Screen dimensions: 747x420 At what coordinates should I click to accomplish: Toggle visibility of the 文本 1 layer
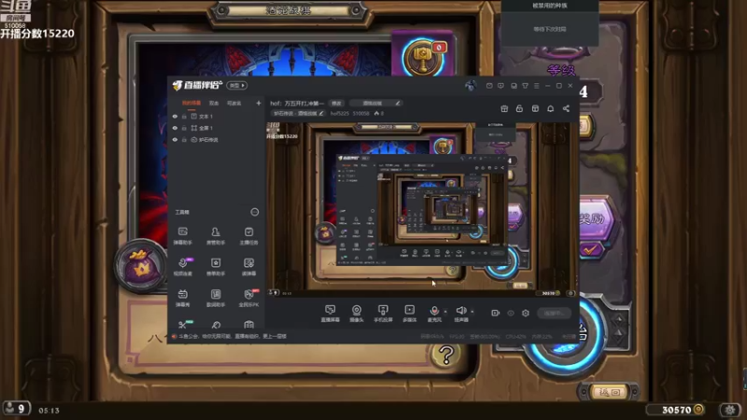175,116
